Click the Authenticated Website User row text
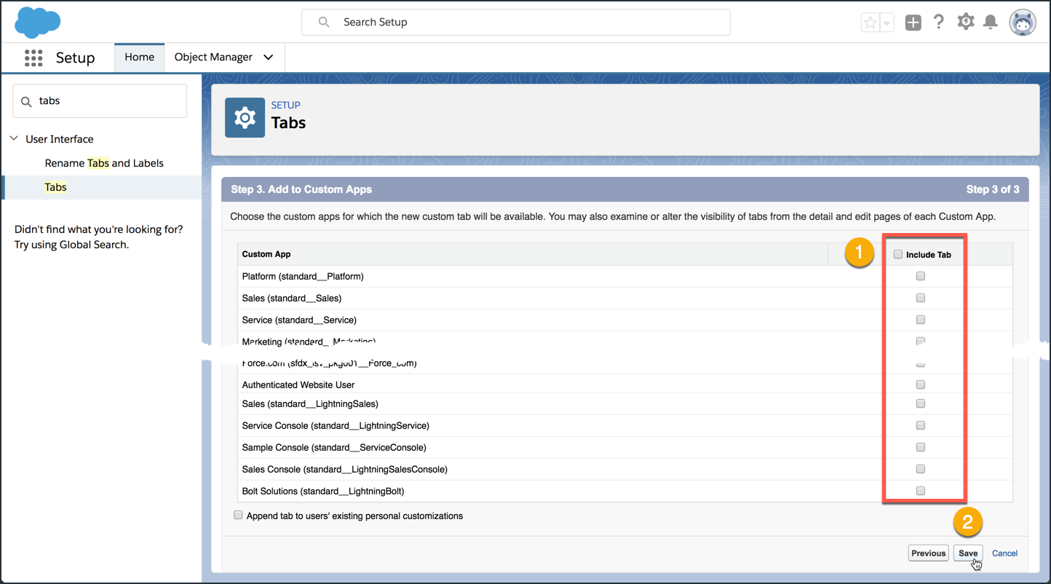 (x=298, y=384)
